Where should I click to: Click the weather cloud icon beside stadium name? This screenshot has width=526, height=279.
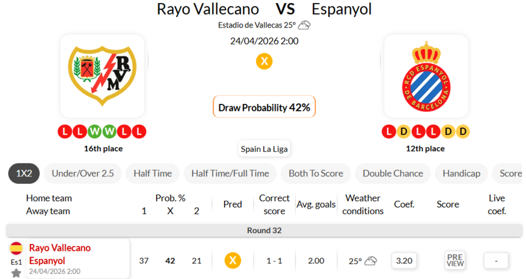tap(304, 25)
